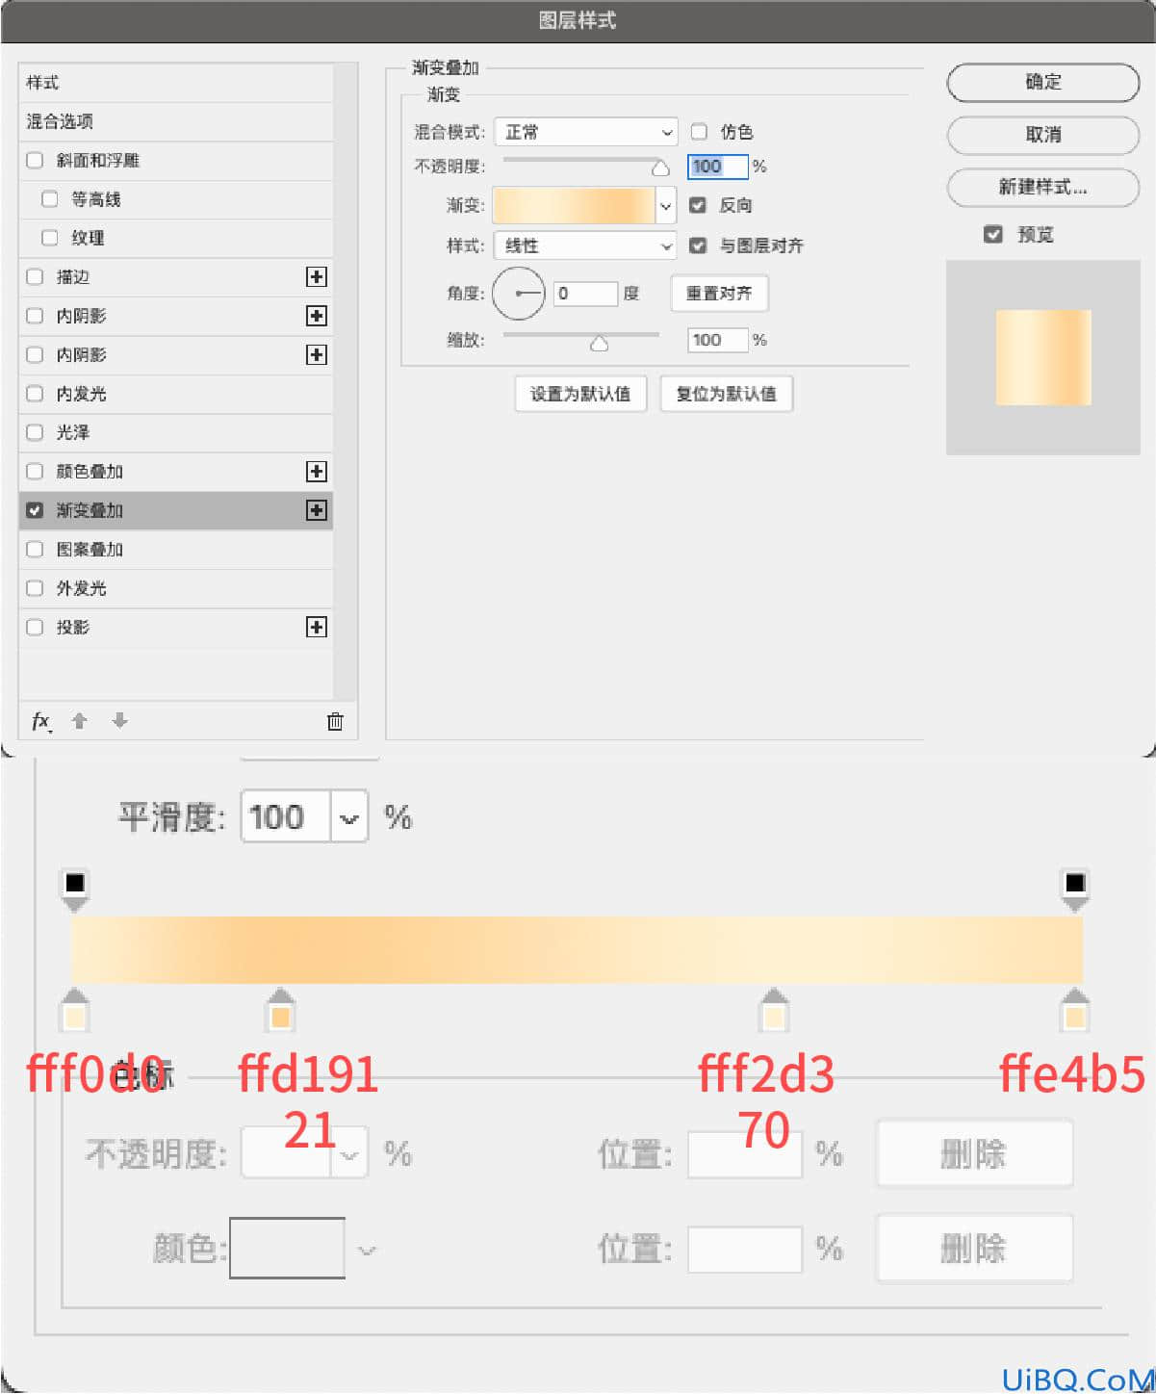
Task: Delete effect with trash icon
Action: coord(335,721)
